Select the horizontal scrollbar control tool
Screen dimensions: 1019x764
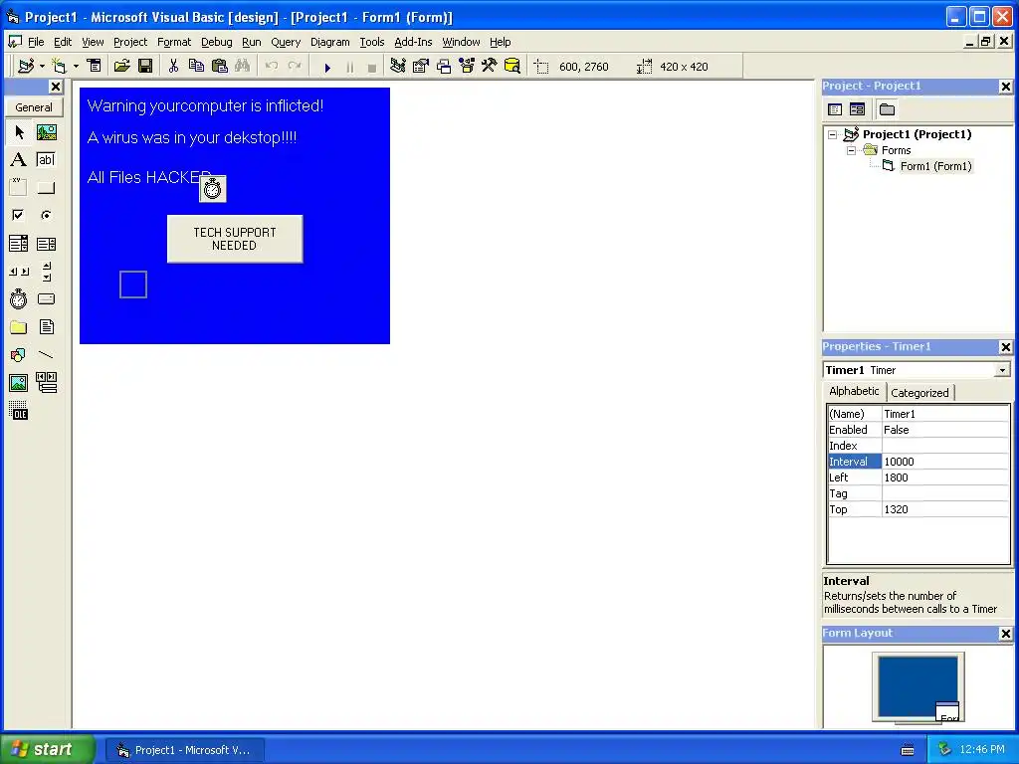[19, 272]
